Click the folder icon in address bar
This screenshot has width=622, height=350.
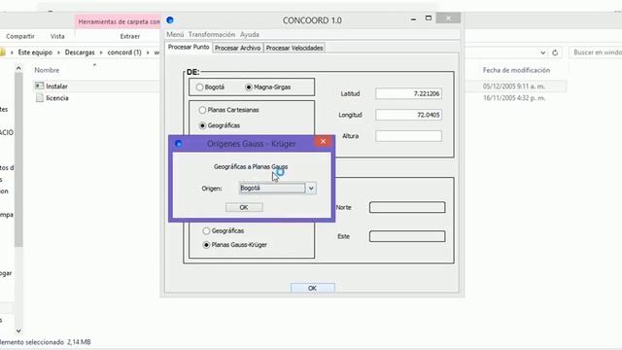coord(3,52)
